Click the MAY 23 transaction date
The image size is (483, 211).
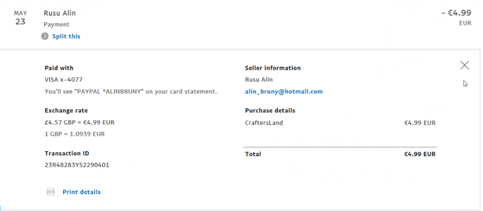20,18
